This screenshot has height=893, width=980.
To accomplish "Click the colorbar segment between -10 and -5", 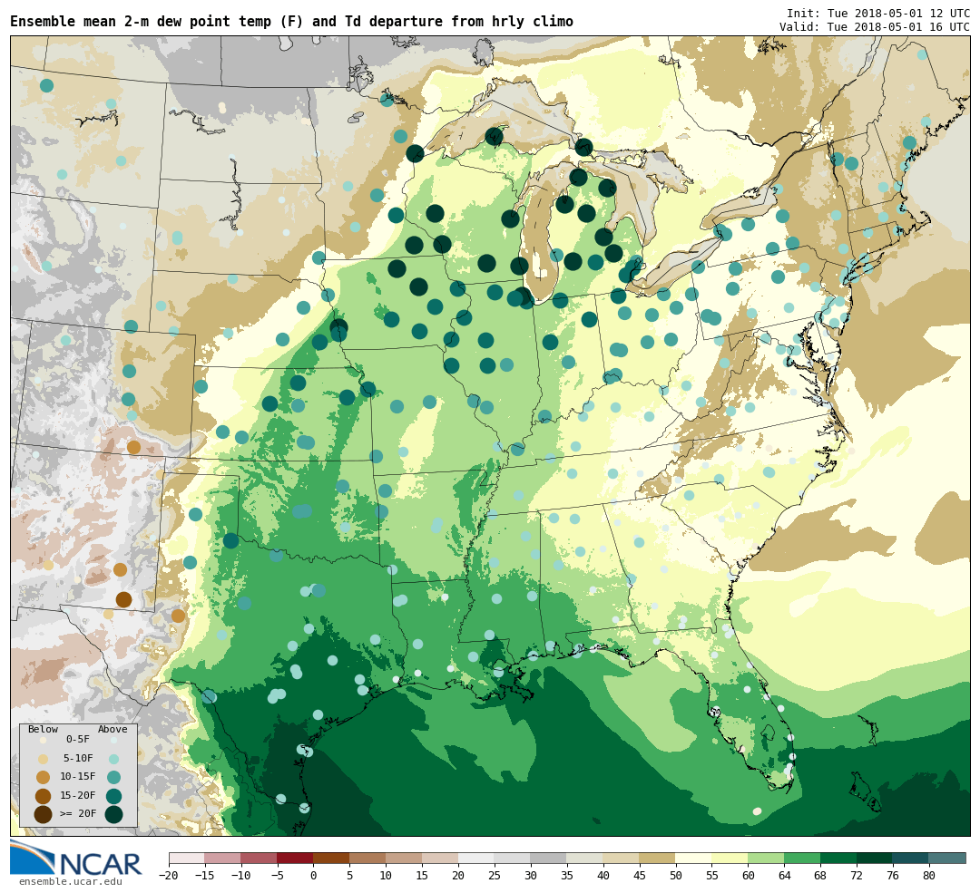I will (260, 858).
